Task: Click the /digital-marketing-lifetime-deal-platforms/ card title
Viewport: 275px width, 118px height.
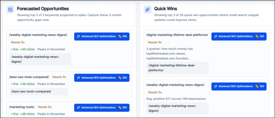Action: (177, 35)
